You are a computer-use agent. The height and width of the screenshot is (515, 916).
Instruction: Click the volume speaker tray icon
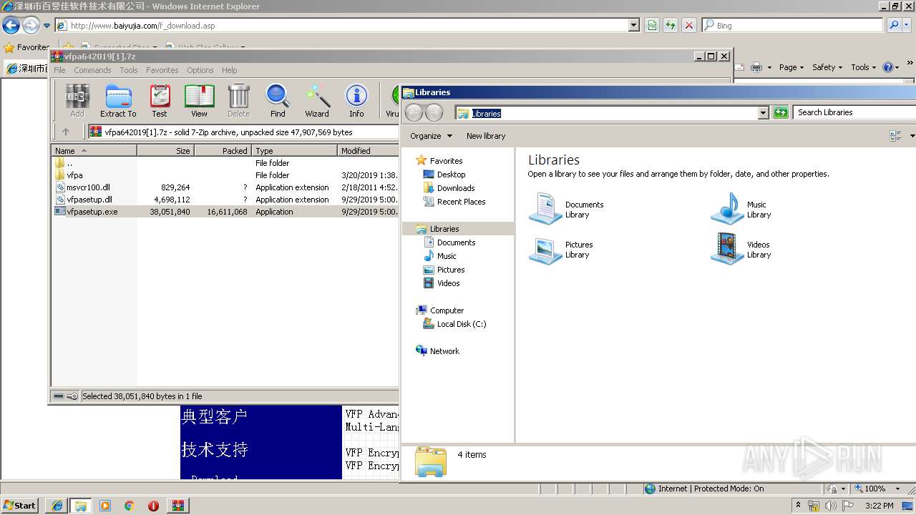point(830,506)
